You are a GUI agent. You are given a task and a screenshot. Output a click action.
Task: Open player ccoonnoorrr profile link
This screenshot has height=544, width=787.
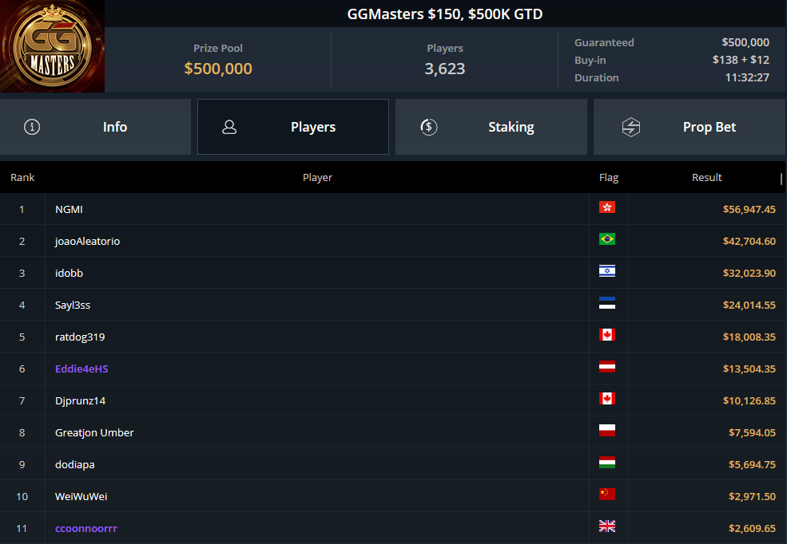[x=85, y=528]
